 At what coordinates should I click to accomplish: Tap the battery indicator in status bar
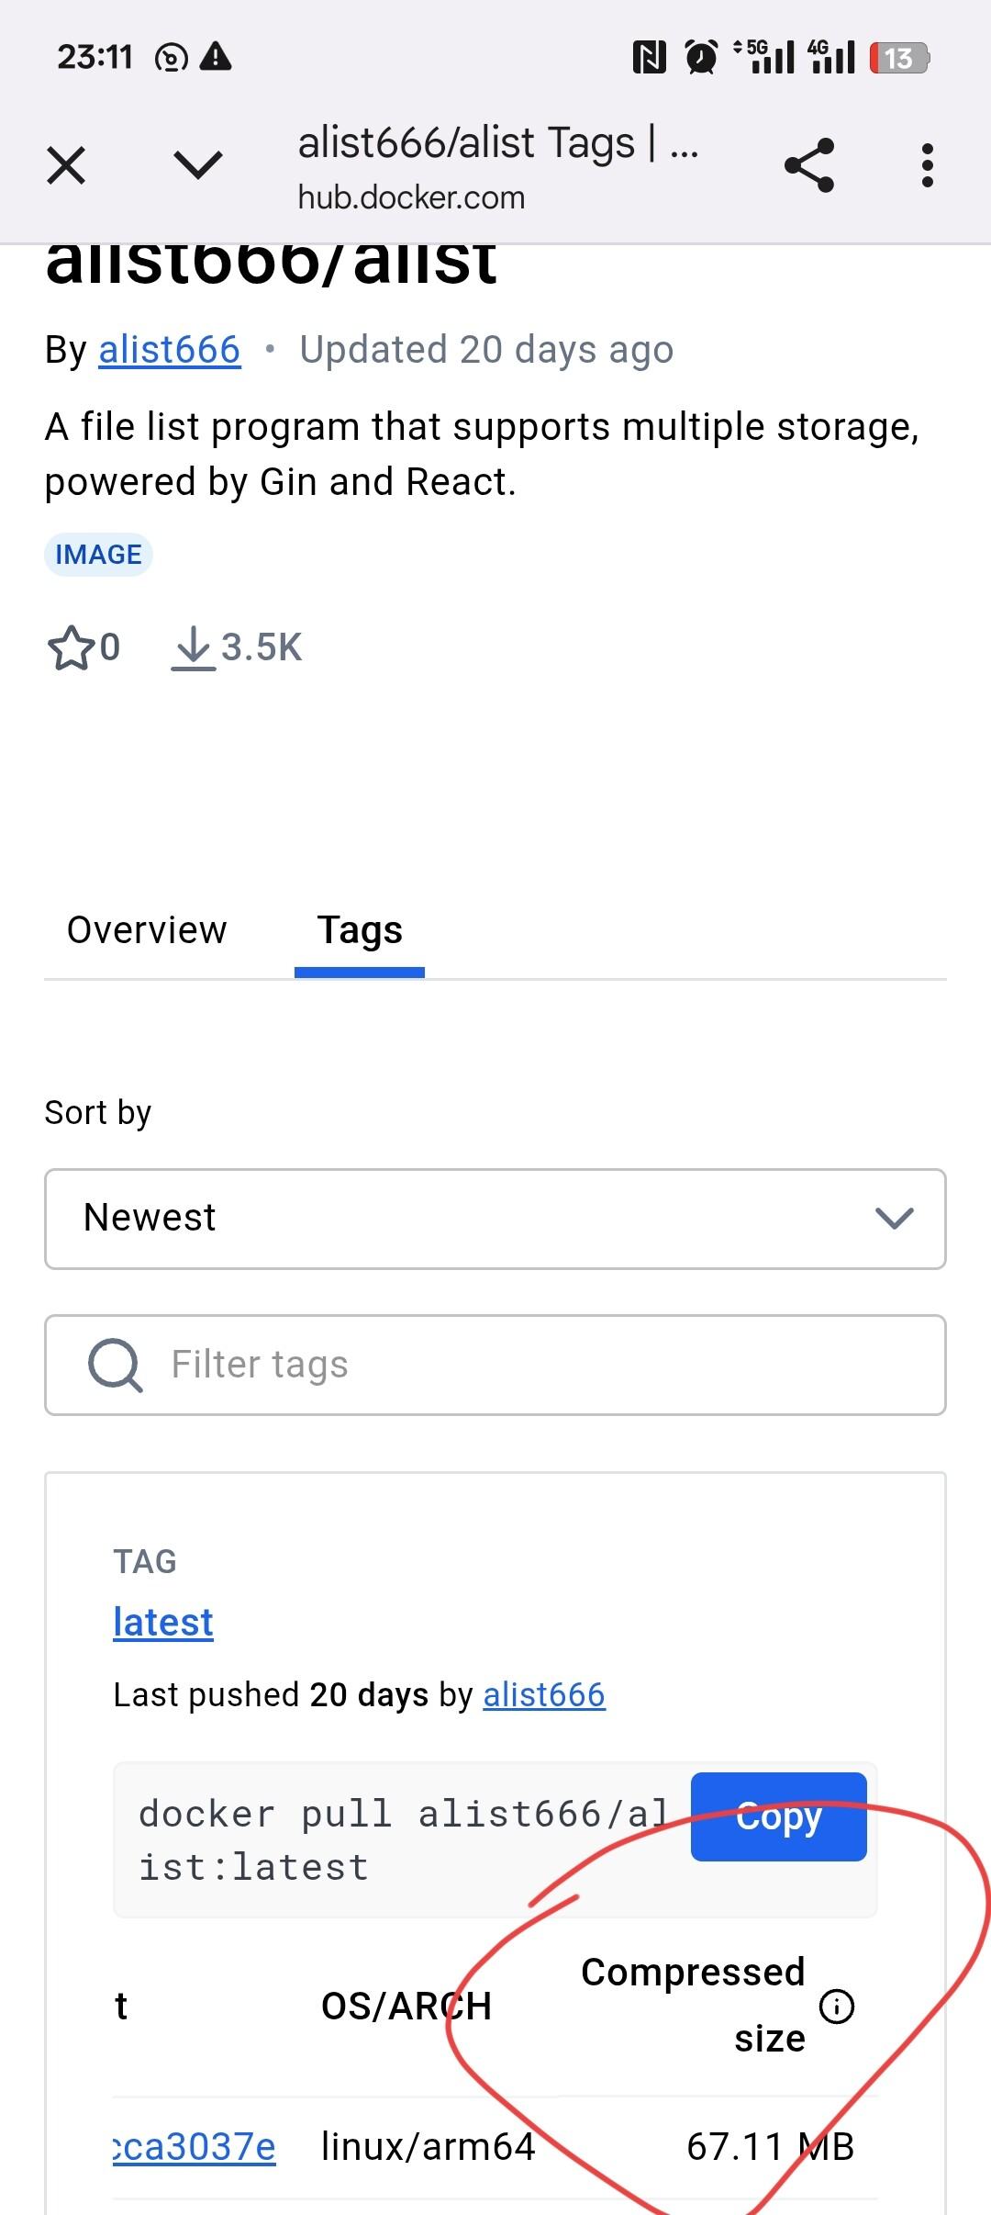point(899,58)
